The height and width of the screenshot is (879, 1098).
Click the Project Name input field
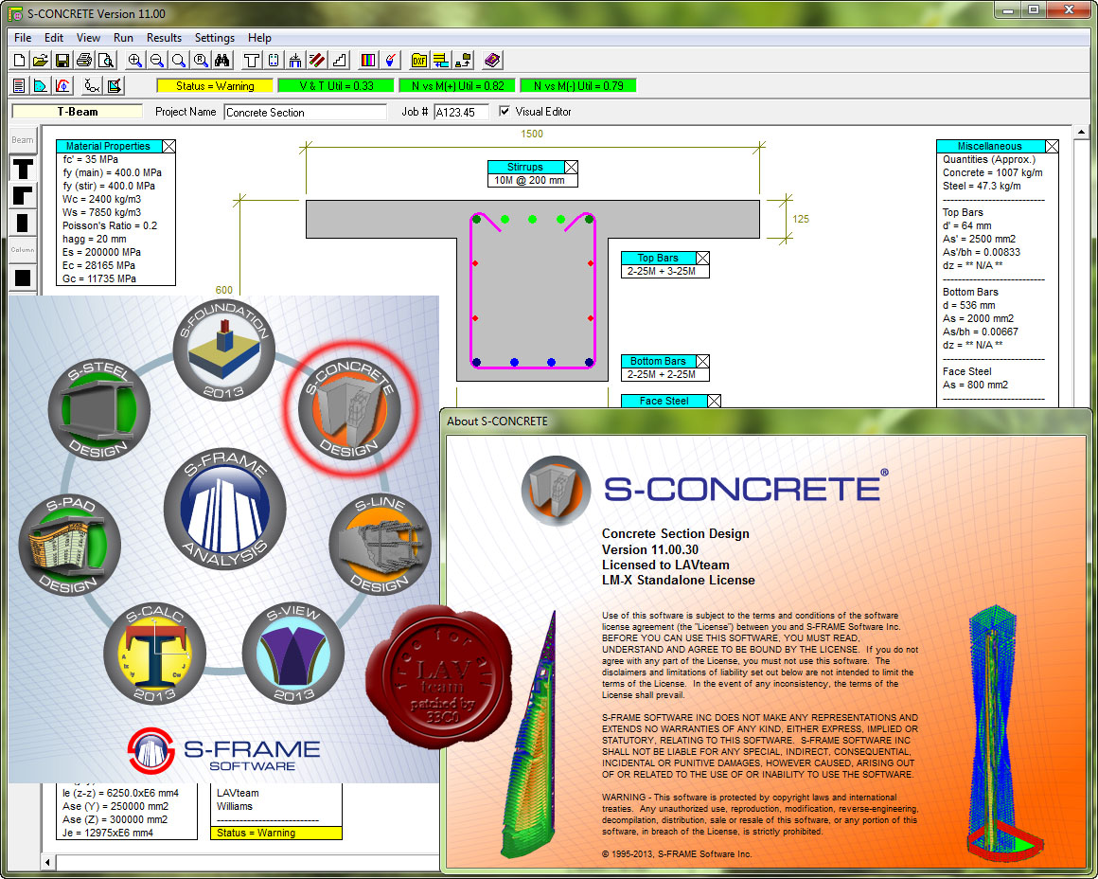pyautogui.click(x=306, y=112)
